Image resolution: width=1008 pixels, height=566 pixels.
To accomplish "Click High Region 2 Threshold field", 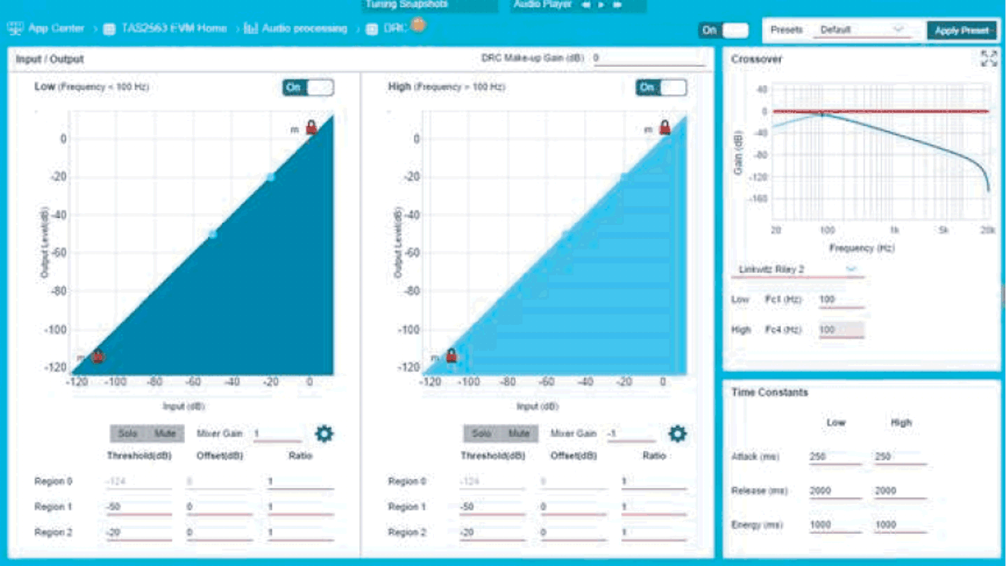I will click(492, 533).
